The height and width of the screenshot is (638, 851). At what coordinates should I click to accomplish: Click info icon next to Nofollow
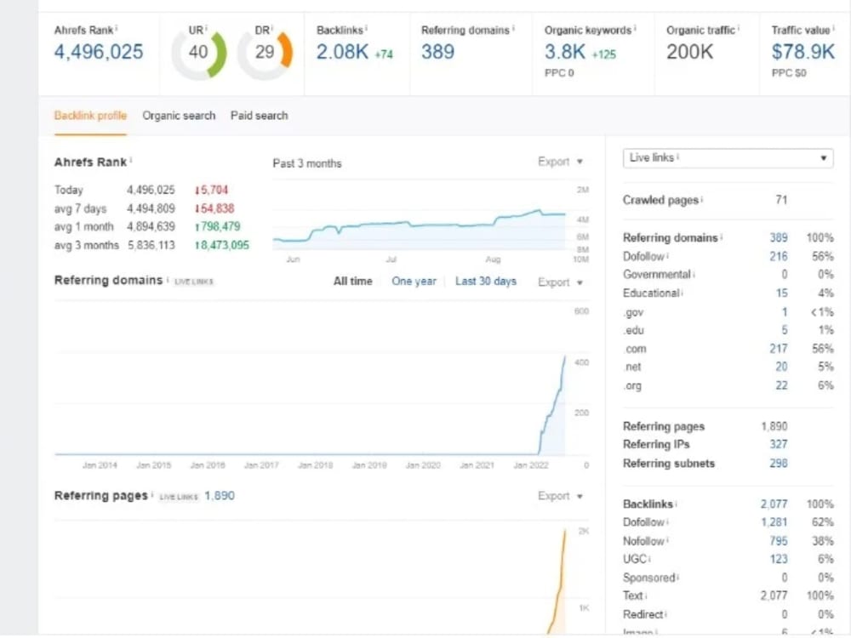[x=667, y=539]
